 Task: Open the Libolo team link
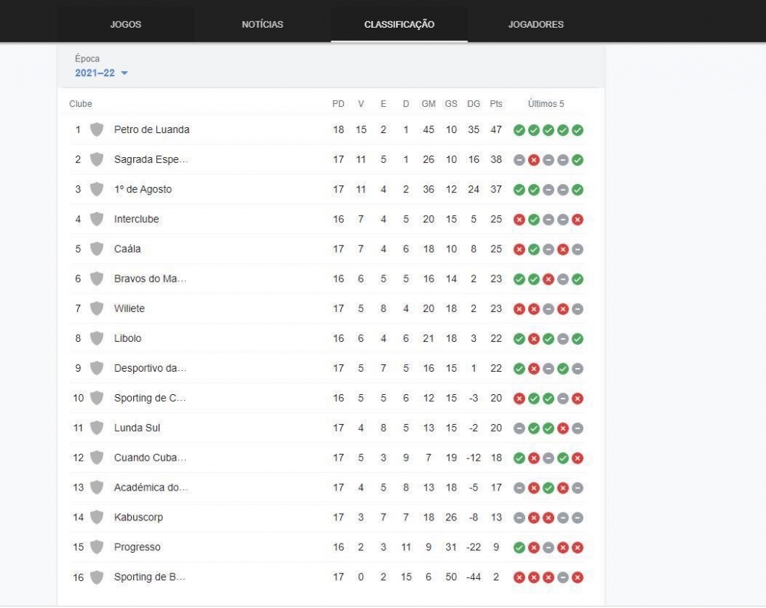pos(127,338)
